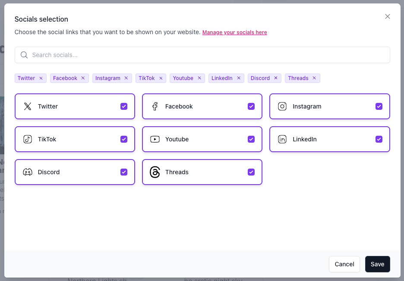Click the Twitter X logo icon

pyautogui.click(x=28, y=106)
